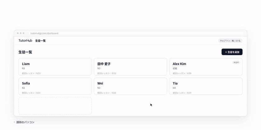261x130 pixels.
Task: Click Liam's 前回レッスン：9/23 text
Action: [31, 73]
